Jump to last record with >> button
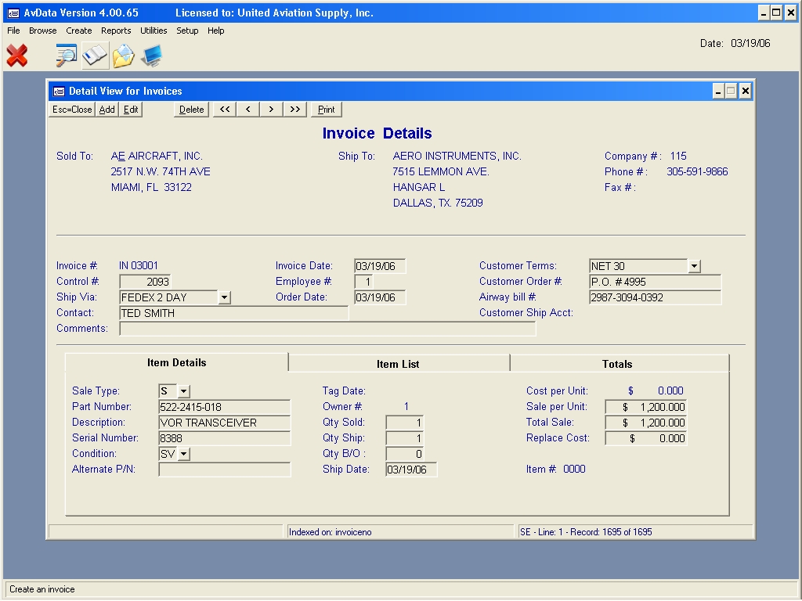802x601 pixels. click(x=294, y=110)
